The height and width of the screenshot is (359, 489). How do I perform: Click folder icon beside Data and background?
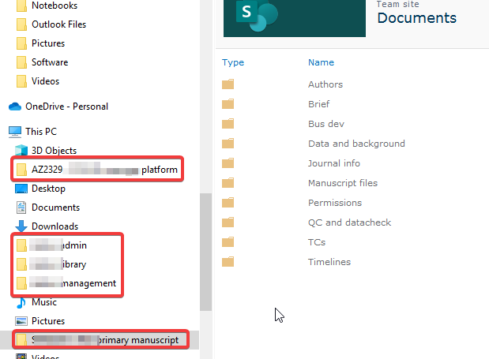[228, 144]
